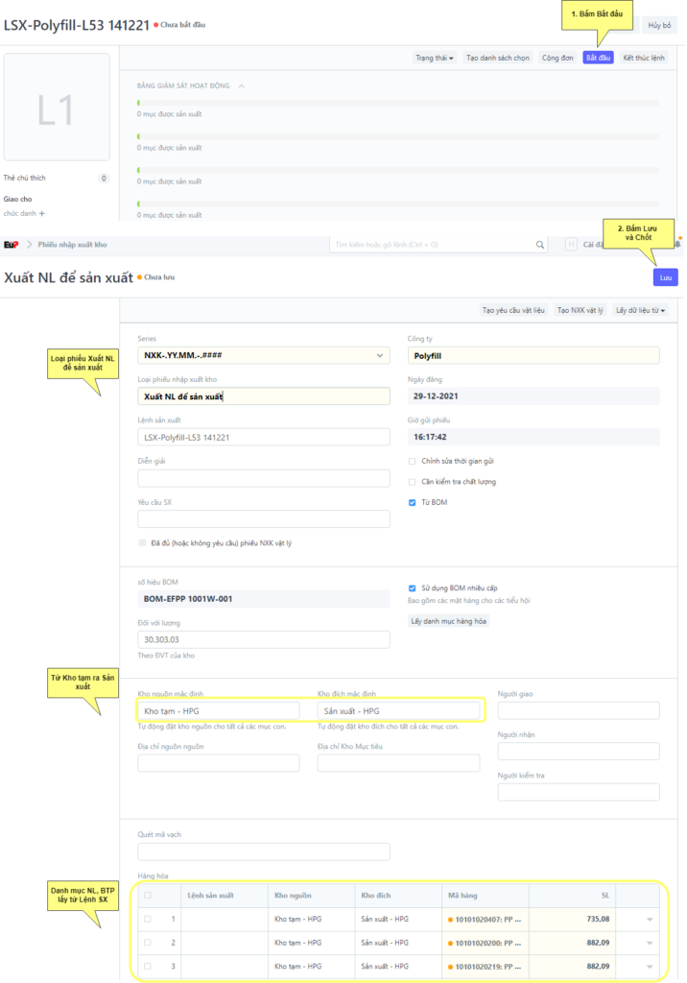Click the L1 document avatar thumbnail

pos(56,108)
